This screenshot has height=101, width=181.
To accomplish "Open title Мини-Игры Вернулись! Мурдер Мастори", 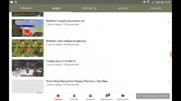I will tap(77, 81).
